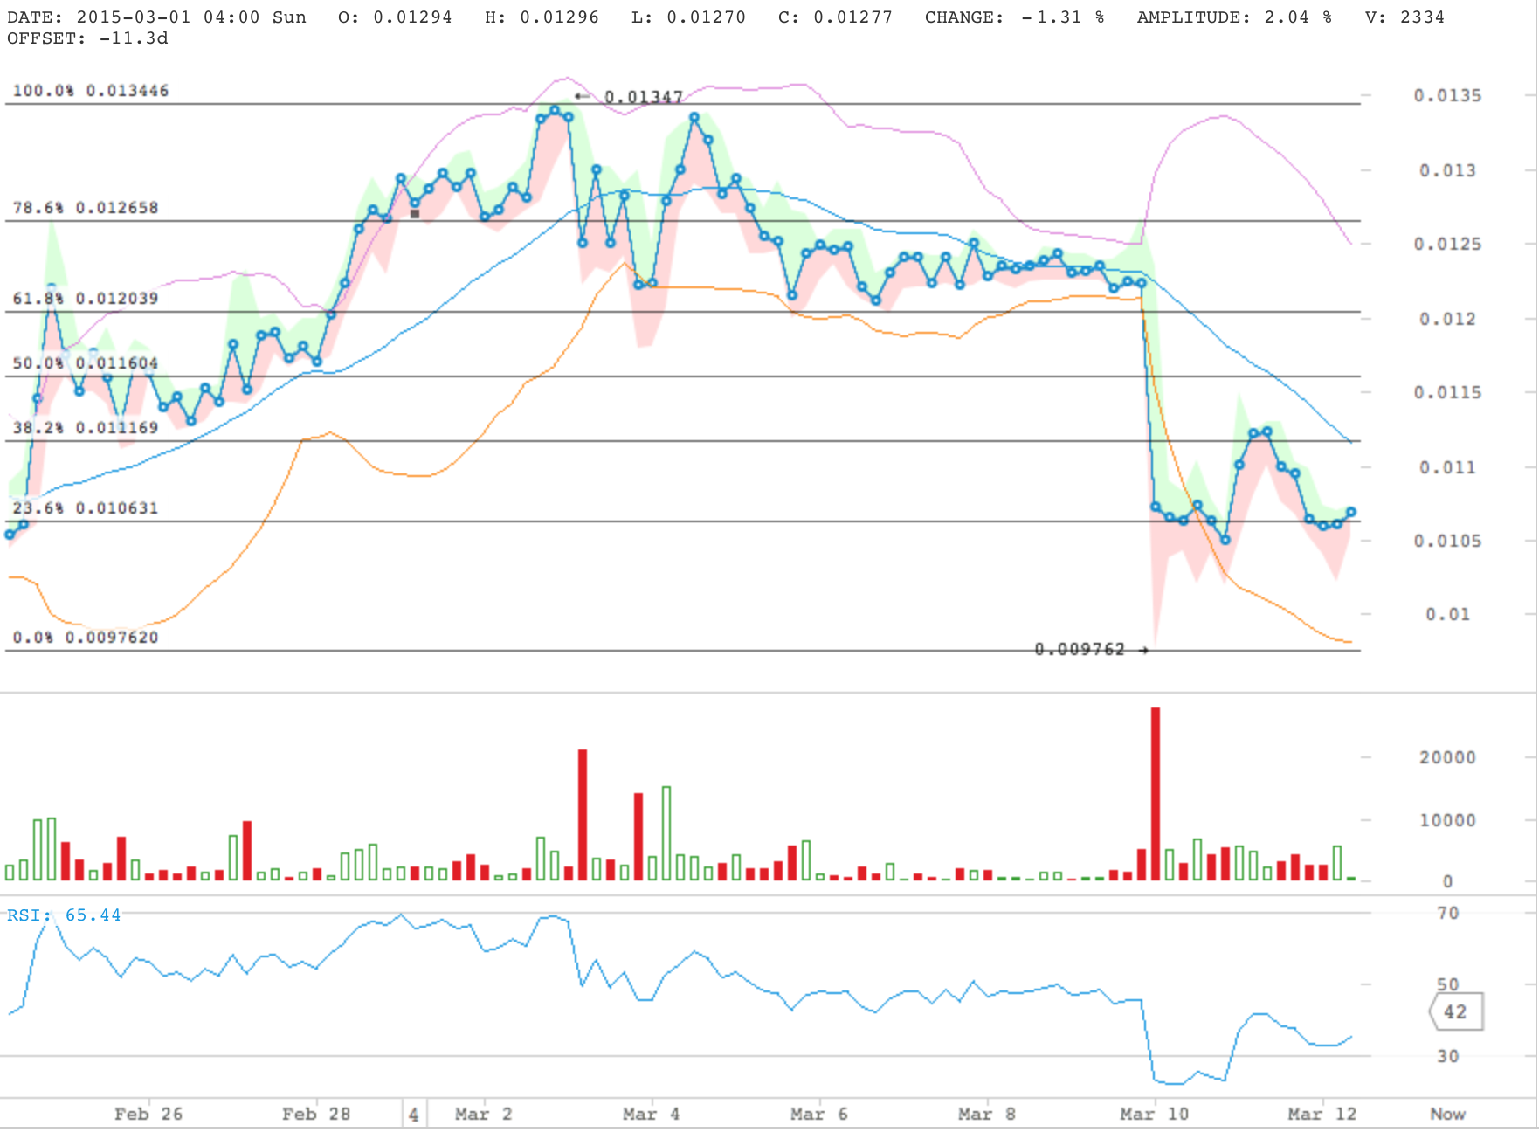Select the 50.0% 0.011604 Fibonacci label
1539x1132 pixels.
86,363
